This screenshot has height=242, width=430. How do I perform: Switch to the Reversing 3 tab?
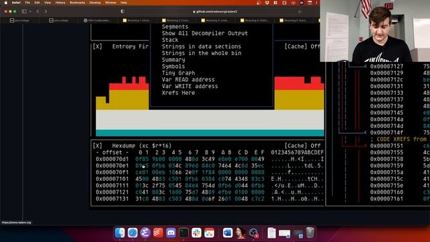point(215,20)
